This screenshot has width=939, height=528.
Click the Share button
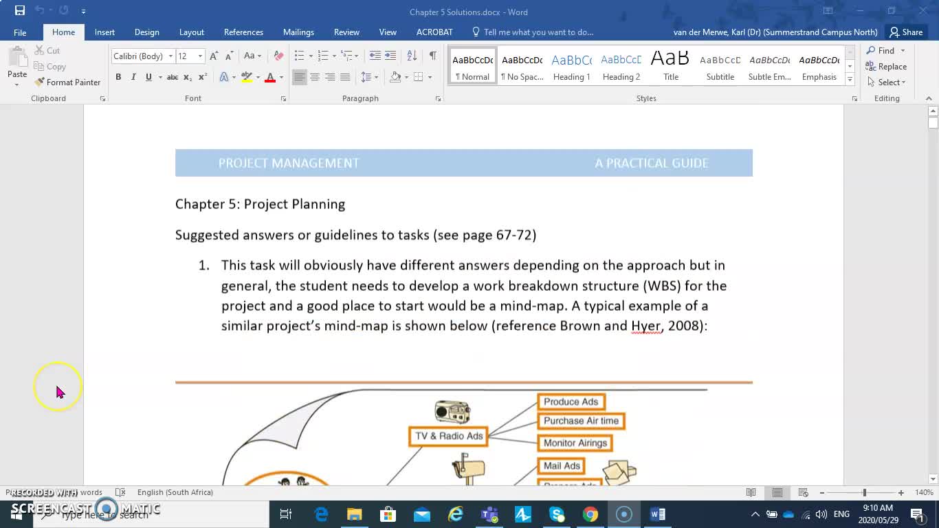point(905,32)
